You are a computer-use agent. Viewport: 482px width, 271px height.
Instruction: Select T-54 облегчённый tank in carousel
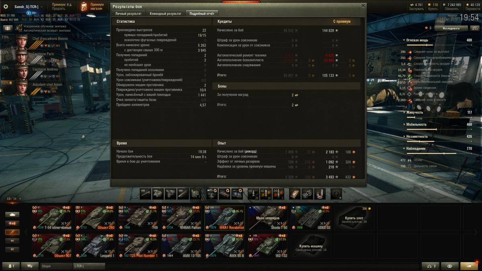click(52, 218)
